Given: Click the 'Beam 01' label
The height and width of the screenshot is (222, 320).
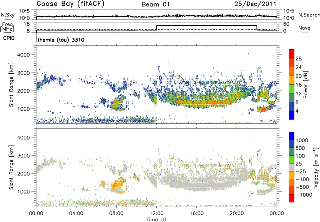Looking at the screenshot, I should click(156, 4).
